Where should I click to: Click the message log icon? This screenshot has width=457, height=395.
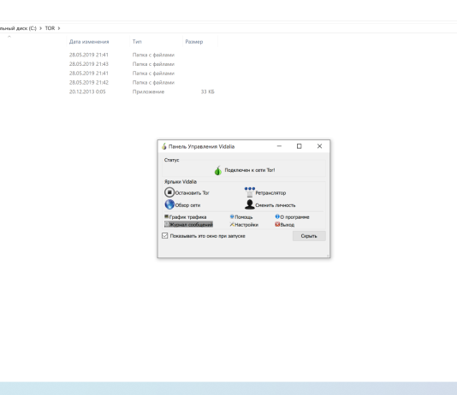click(166, 224)
